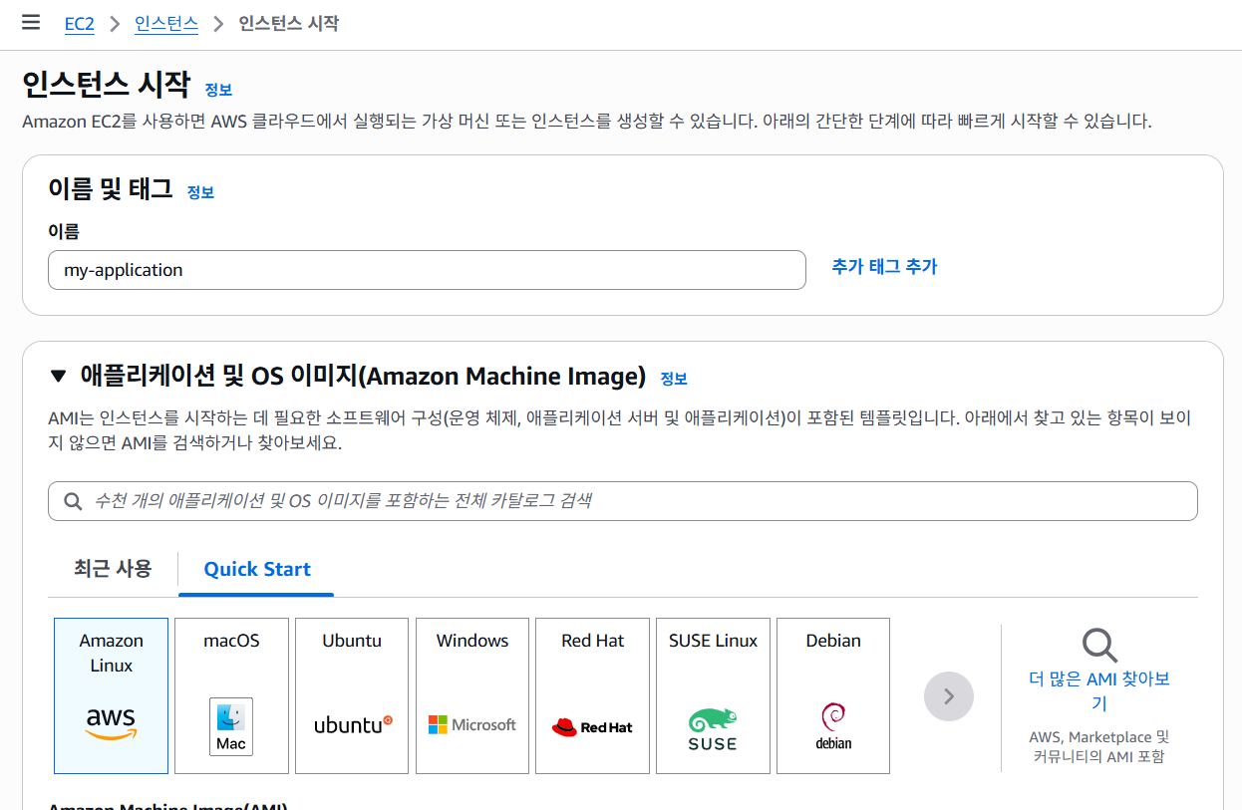
Task: Switch to the 최근 사용 tab
Action: pos(113,569)
